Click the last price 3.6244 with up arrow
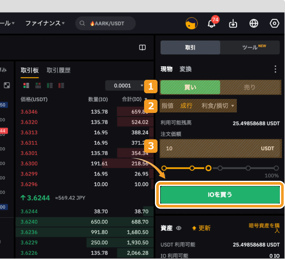This screenshot has width=285, height=259. click(x=35, y=198)
